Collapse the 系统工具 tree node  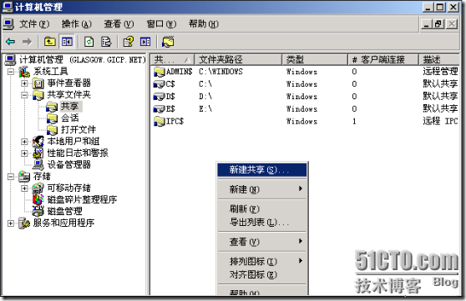coord(11,72)
